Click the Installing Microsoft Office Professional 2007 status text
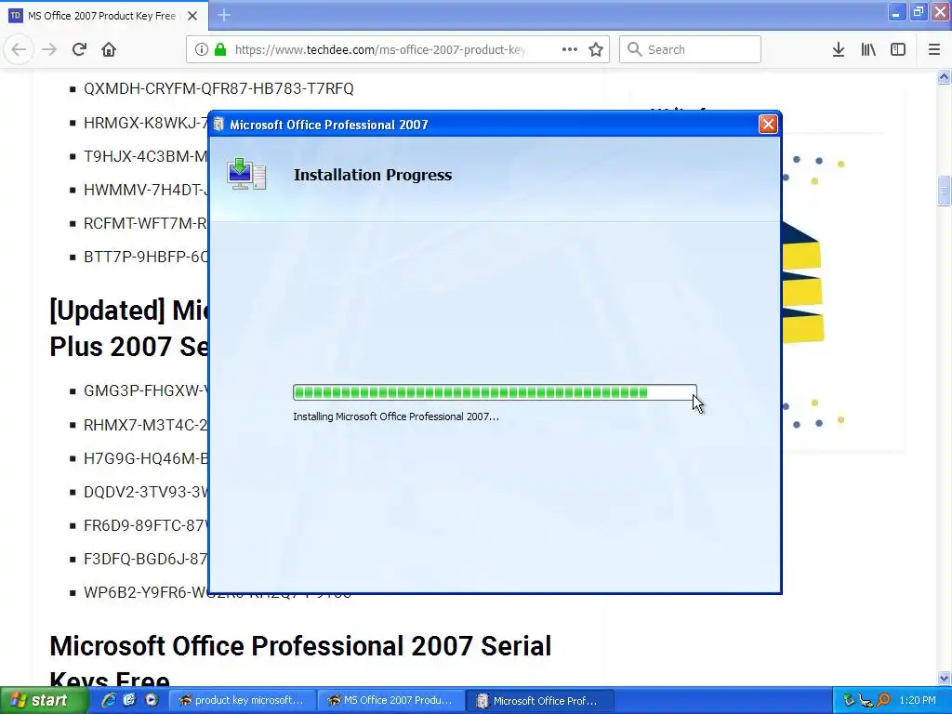The image size is (952, 714). point(396,416)
